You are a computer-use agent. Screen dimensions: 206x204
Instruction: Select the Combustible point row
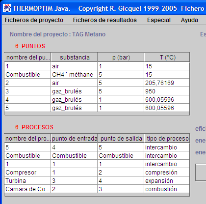[97, 75]
